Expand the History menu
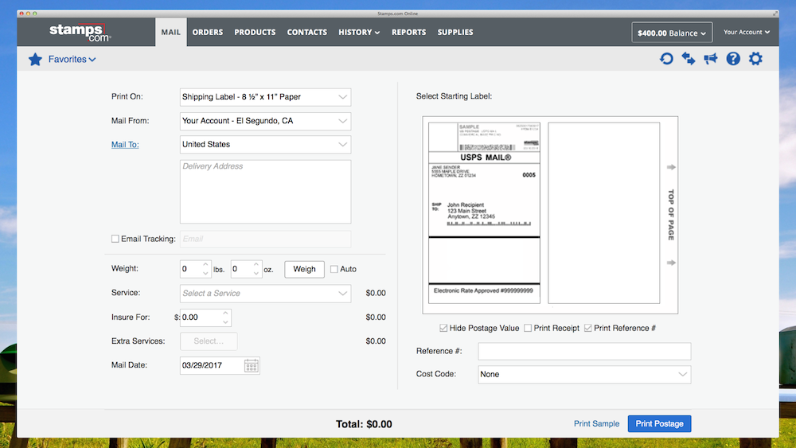 tap(359, 32)
